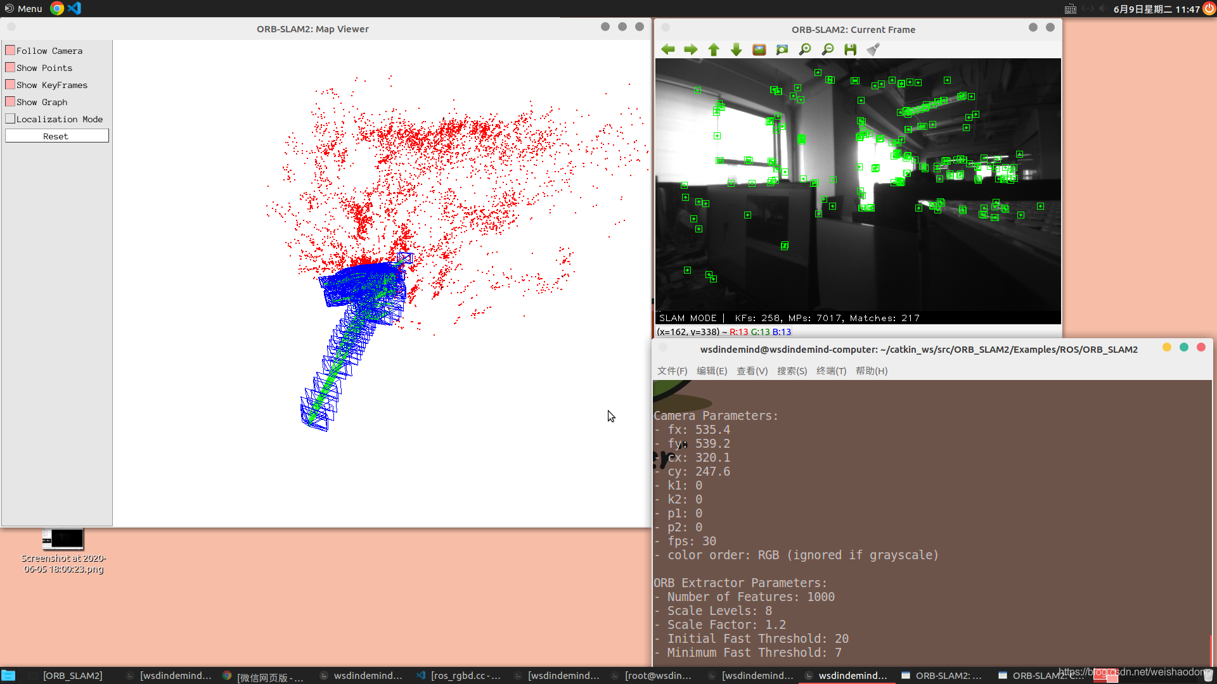The height and width of the screenshot is (684, 1217).
Task: Switch to [ORB_SLAM2] taskbar window
Action: click(65, 676)
